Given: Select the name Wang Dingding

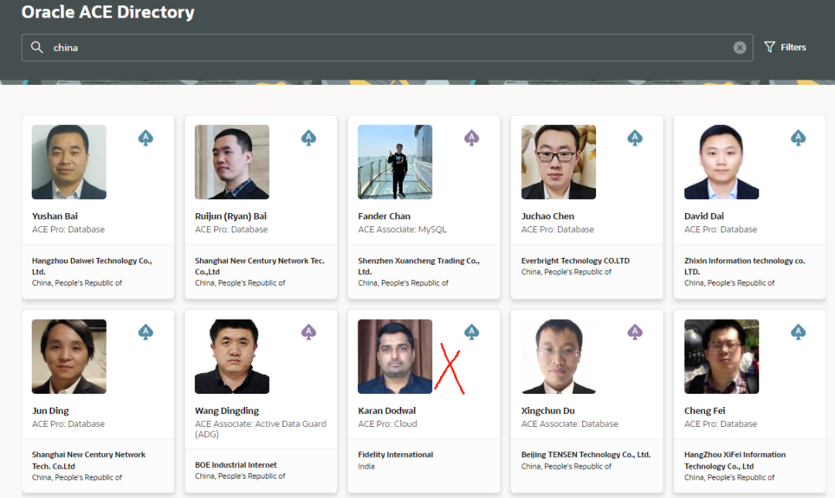Looking at the screenshot, I should pos(227,411).
